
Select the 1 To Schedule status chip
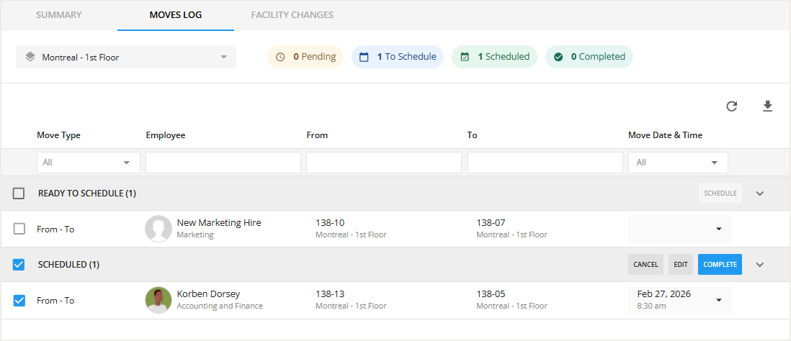click(397, 57)
